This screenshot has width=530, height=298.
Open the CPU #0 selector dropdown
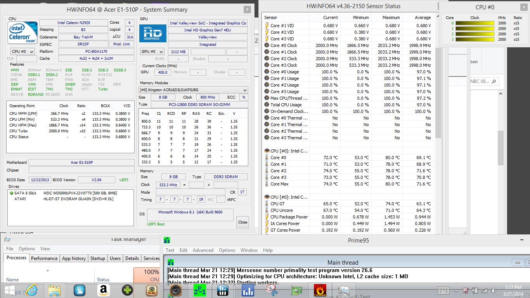coord(23,51)
